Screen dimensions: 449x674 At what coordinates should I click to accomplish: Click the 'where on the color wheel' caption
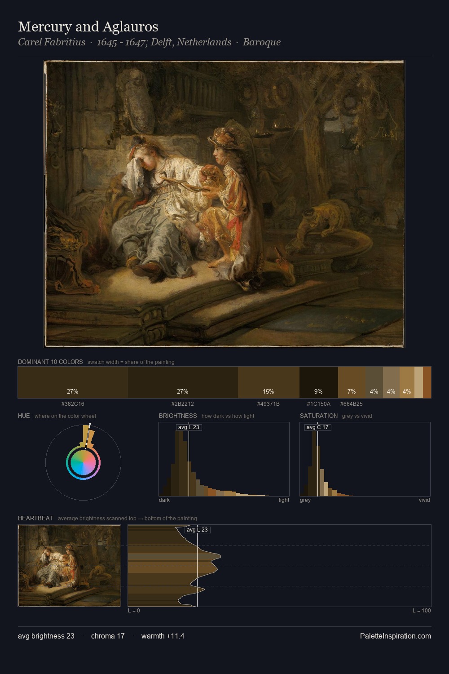pyautogui.click(x=65, y=416)
